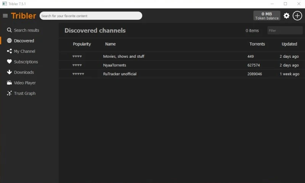Click the Video Player camera icon

pos(9,83)
